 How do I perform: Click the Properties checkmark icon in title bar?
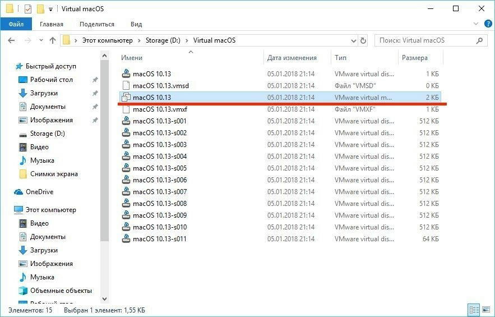pyautogui.click(x=28, y=9)
